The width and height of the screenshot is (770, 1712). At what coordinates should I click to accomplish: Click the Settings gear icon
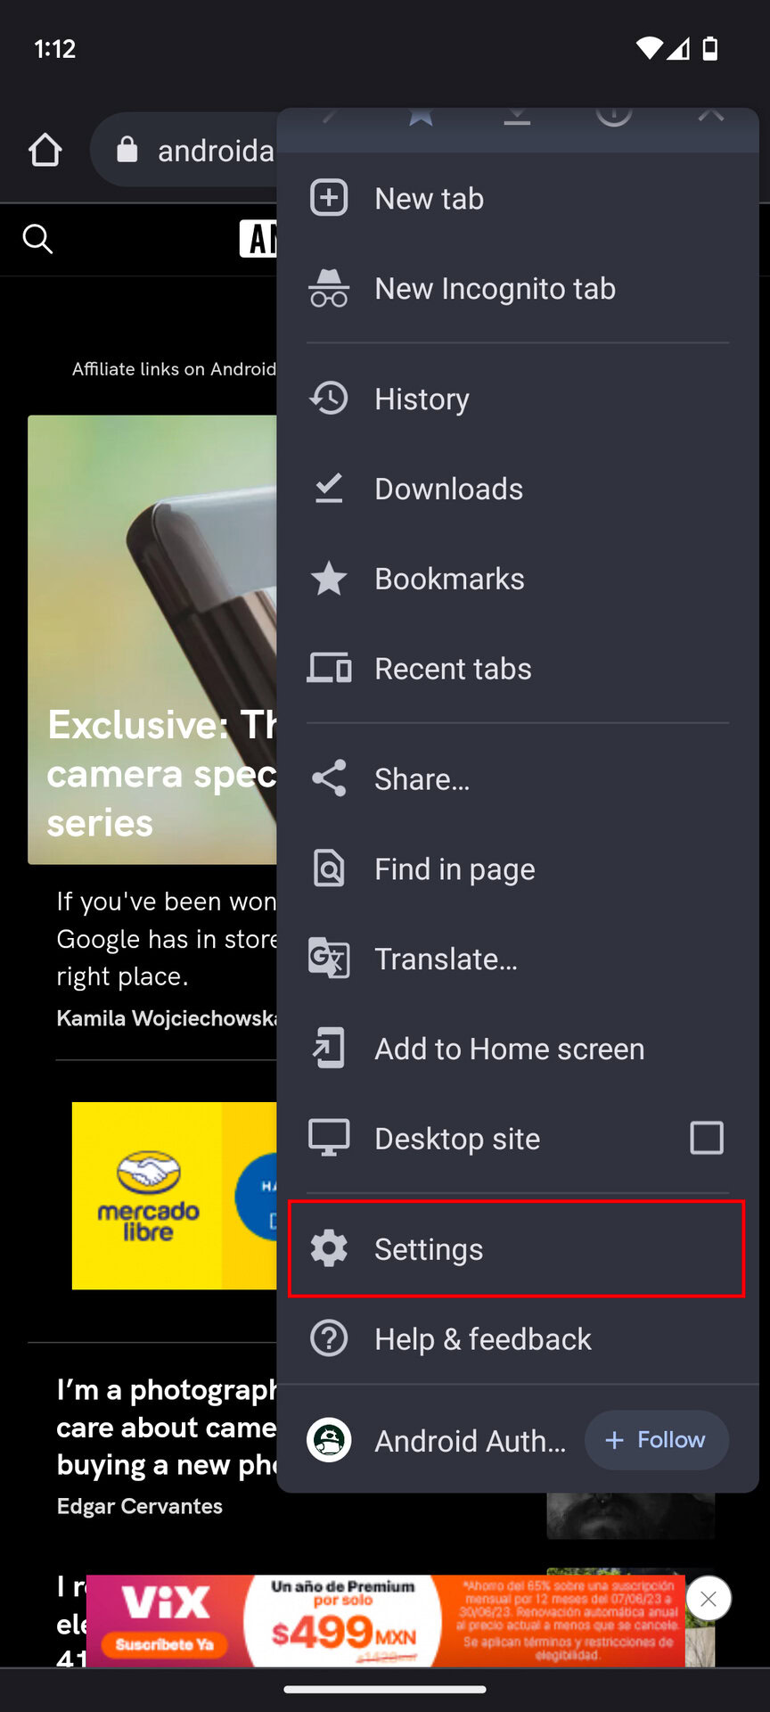[x=329, y=1248]
